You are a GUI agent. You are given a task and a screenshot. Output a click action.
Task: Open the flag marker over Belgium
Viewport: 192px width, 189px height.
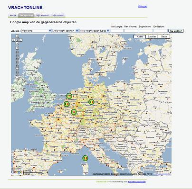coord(67,104)
